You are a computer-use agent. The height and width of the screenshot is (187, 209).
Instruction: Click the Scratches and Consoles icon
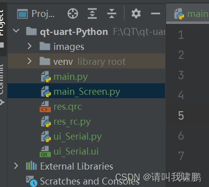31,181
